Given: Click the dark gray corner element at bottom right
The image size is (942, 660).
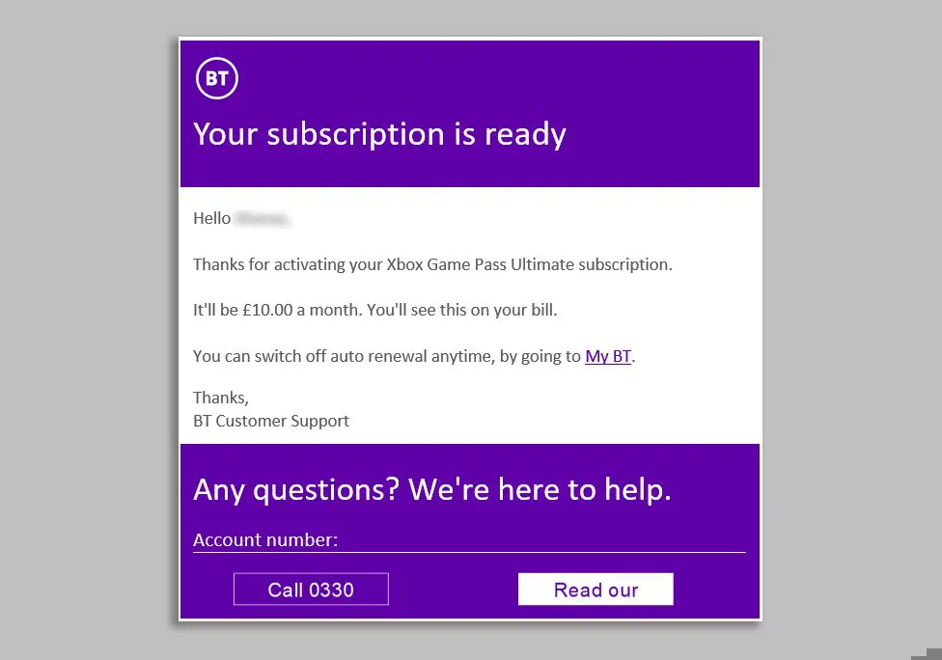Looking at the screenshot, I should [927, 654].
